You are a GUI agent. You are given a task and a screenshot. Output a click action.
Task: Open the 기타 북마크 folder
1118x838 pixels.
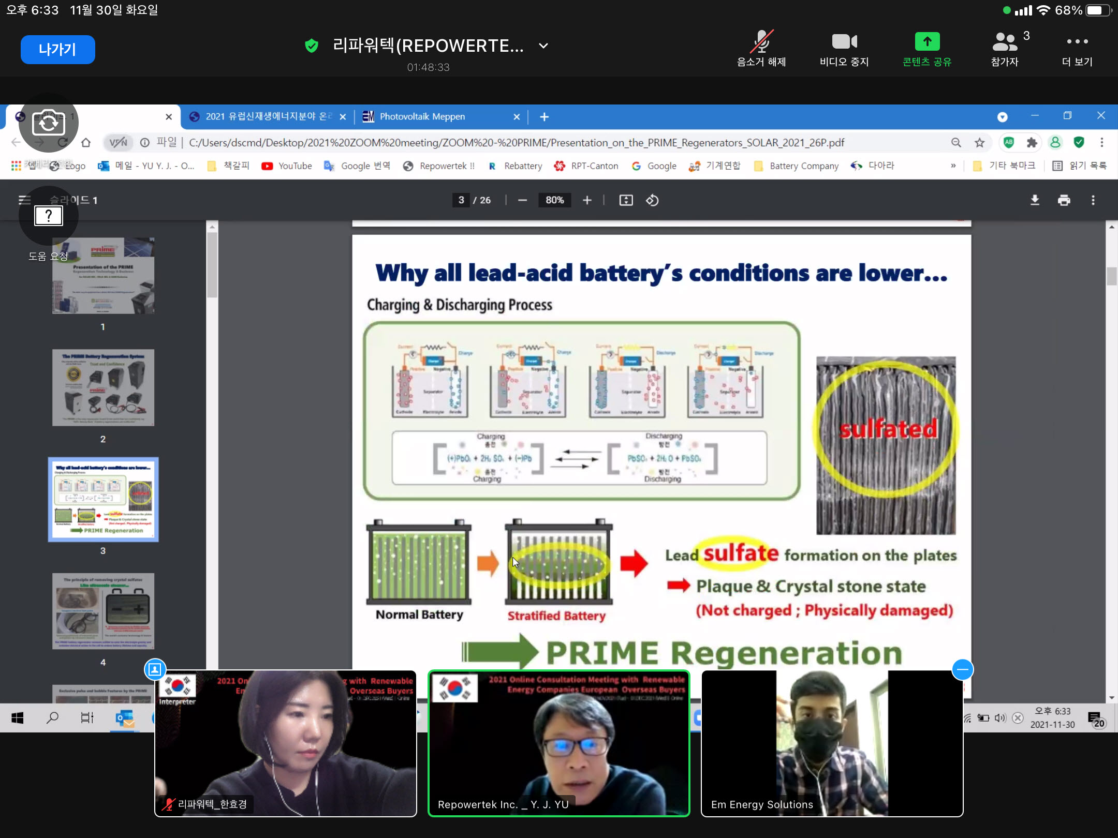(1004, 166)
